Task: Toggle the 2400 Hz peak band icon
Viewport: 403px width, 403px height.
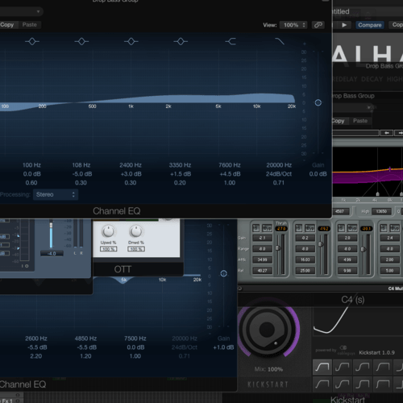Action: click(x=131, y=41)
